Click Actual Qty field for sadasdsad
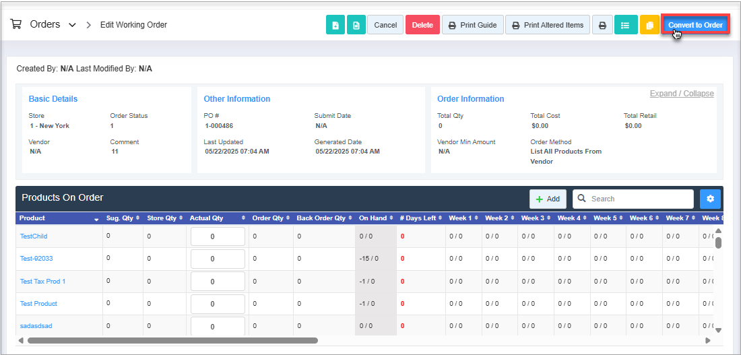 (218, 326)
